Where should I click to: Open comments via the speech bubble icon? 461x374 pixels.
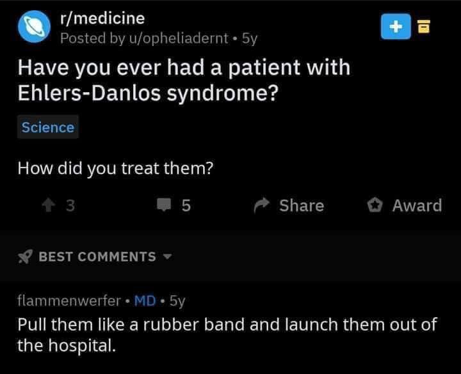[x=164, y=205]
